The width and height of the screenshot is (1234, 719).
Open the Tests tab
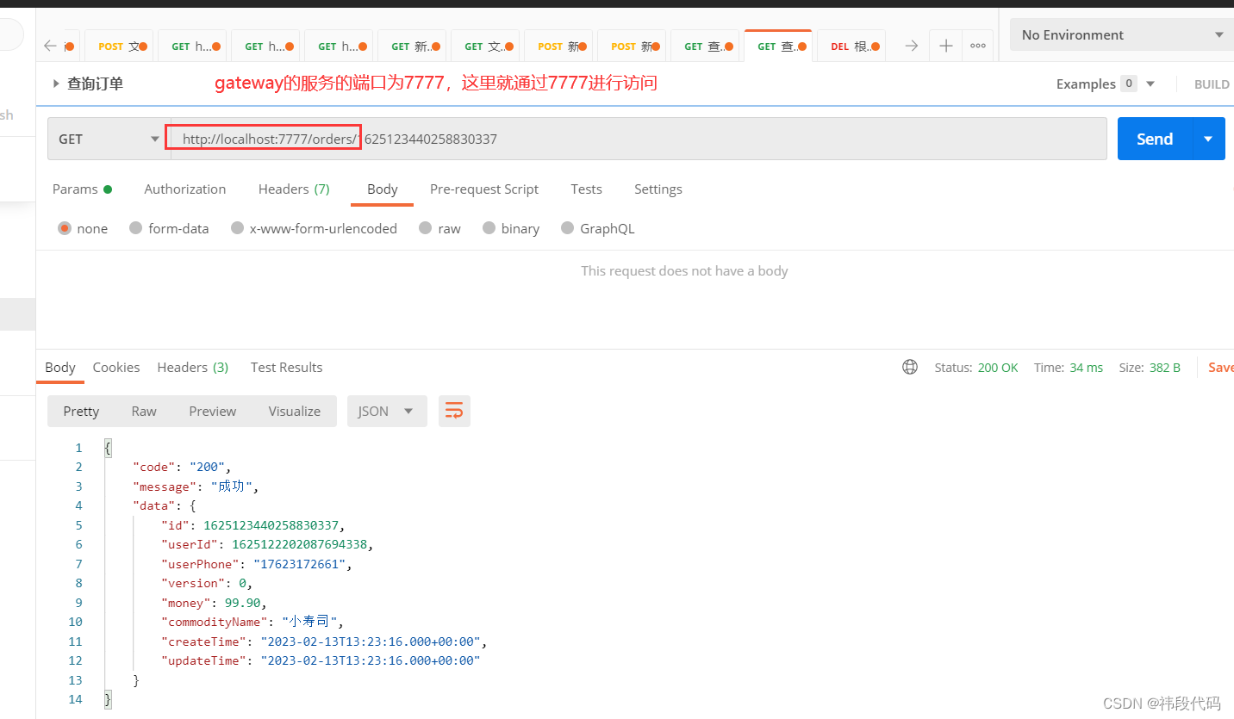586,189
